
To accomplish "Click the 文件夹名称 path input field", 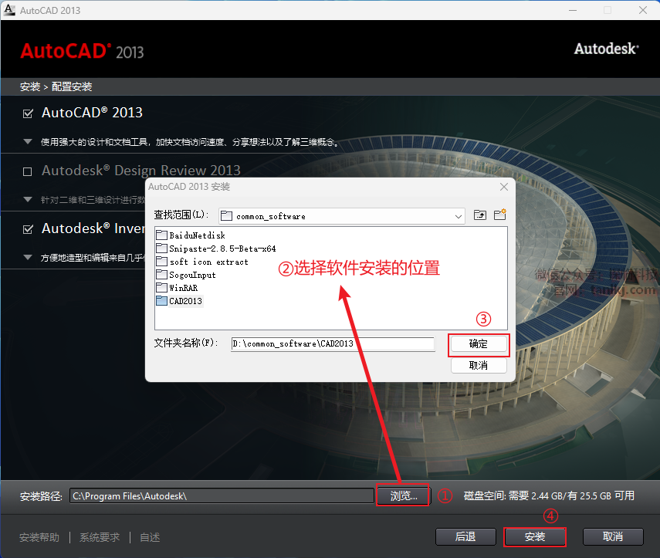I will tap(333, 343).
